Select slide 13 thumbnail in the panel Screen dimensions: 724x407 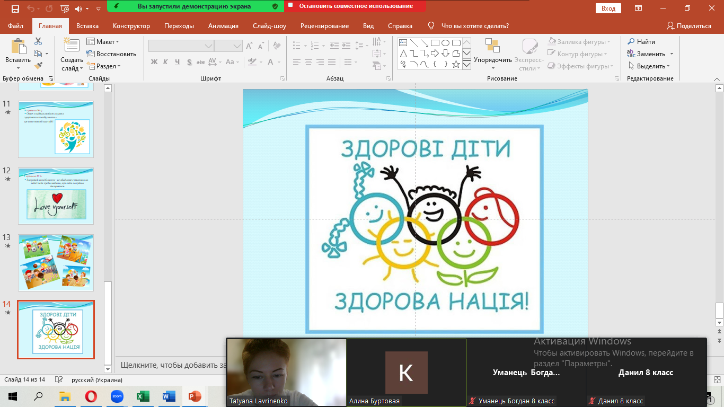(56, 263)
